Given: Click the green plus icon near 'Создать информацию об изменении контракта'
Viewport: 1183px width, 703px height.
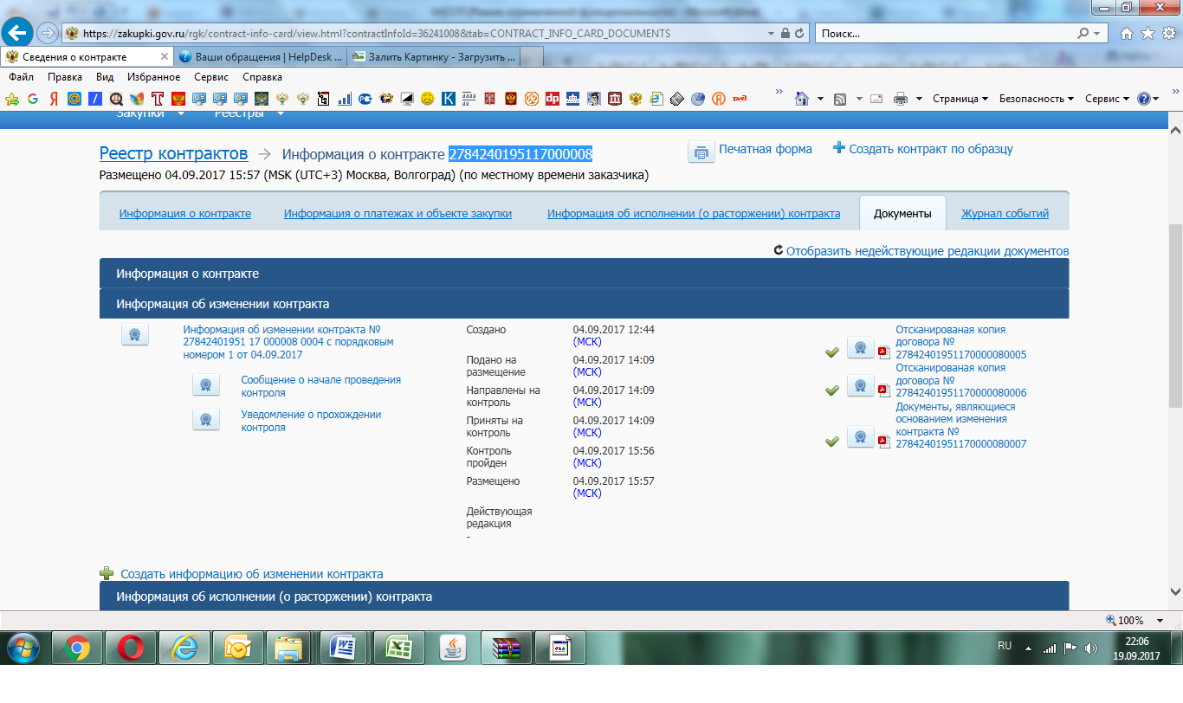Looking at the screenshot, I should coord(107,573).
